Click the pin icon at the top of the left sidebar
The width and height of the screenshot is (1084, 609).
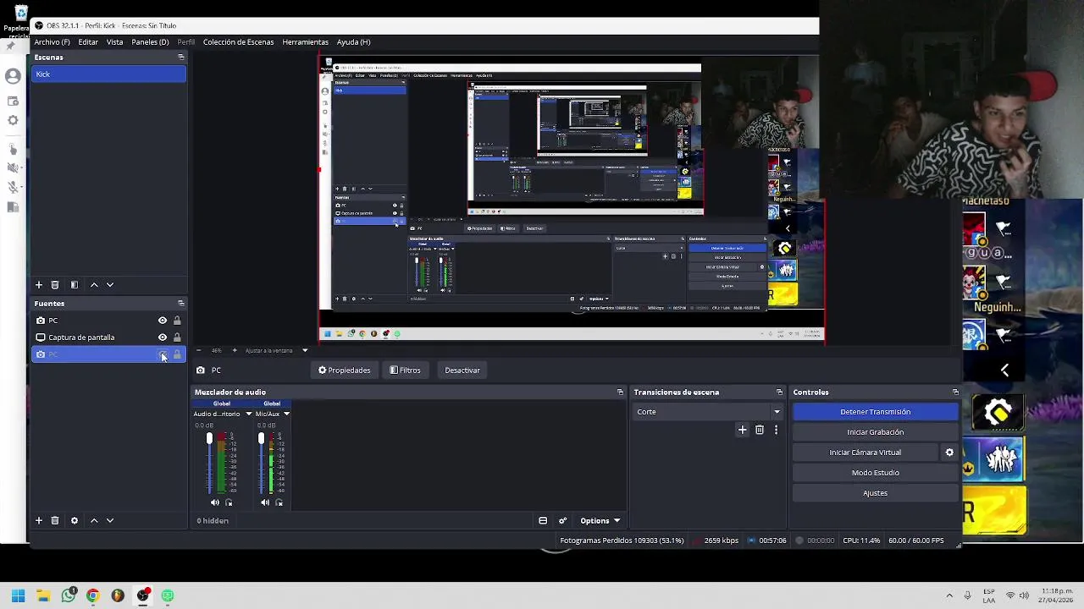click(11, 47)
